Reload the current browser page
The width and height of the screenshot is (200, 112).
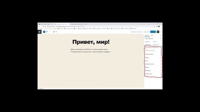pyautogui.click(x=43, y=26)
